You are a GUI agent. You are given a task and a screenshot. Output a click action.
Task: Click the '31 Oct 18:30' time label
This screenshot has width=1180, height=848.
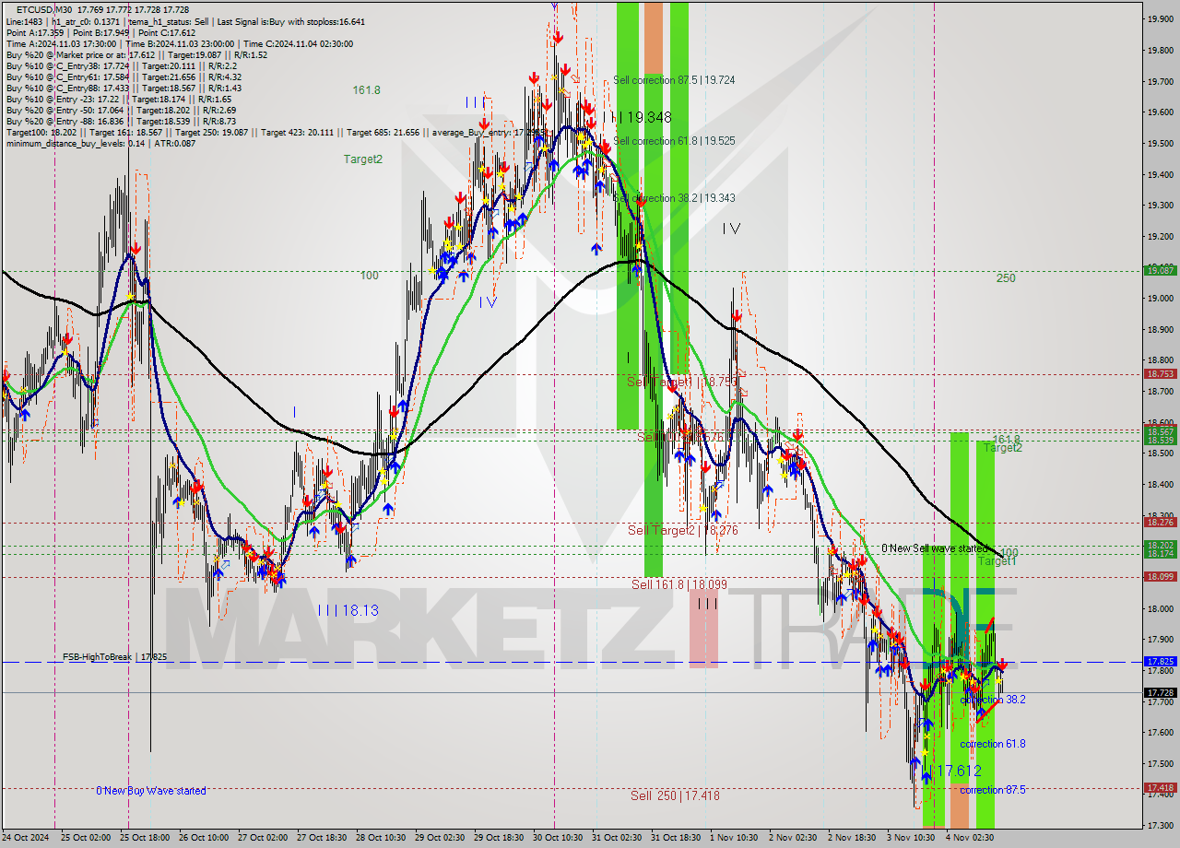click(x=675, y=838)
